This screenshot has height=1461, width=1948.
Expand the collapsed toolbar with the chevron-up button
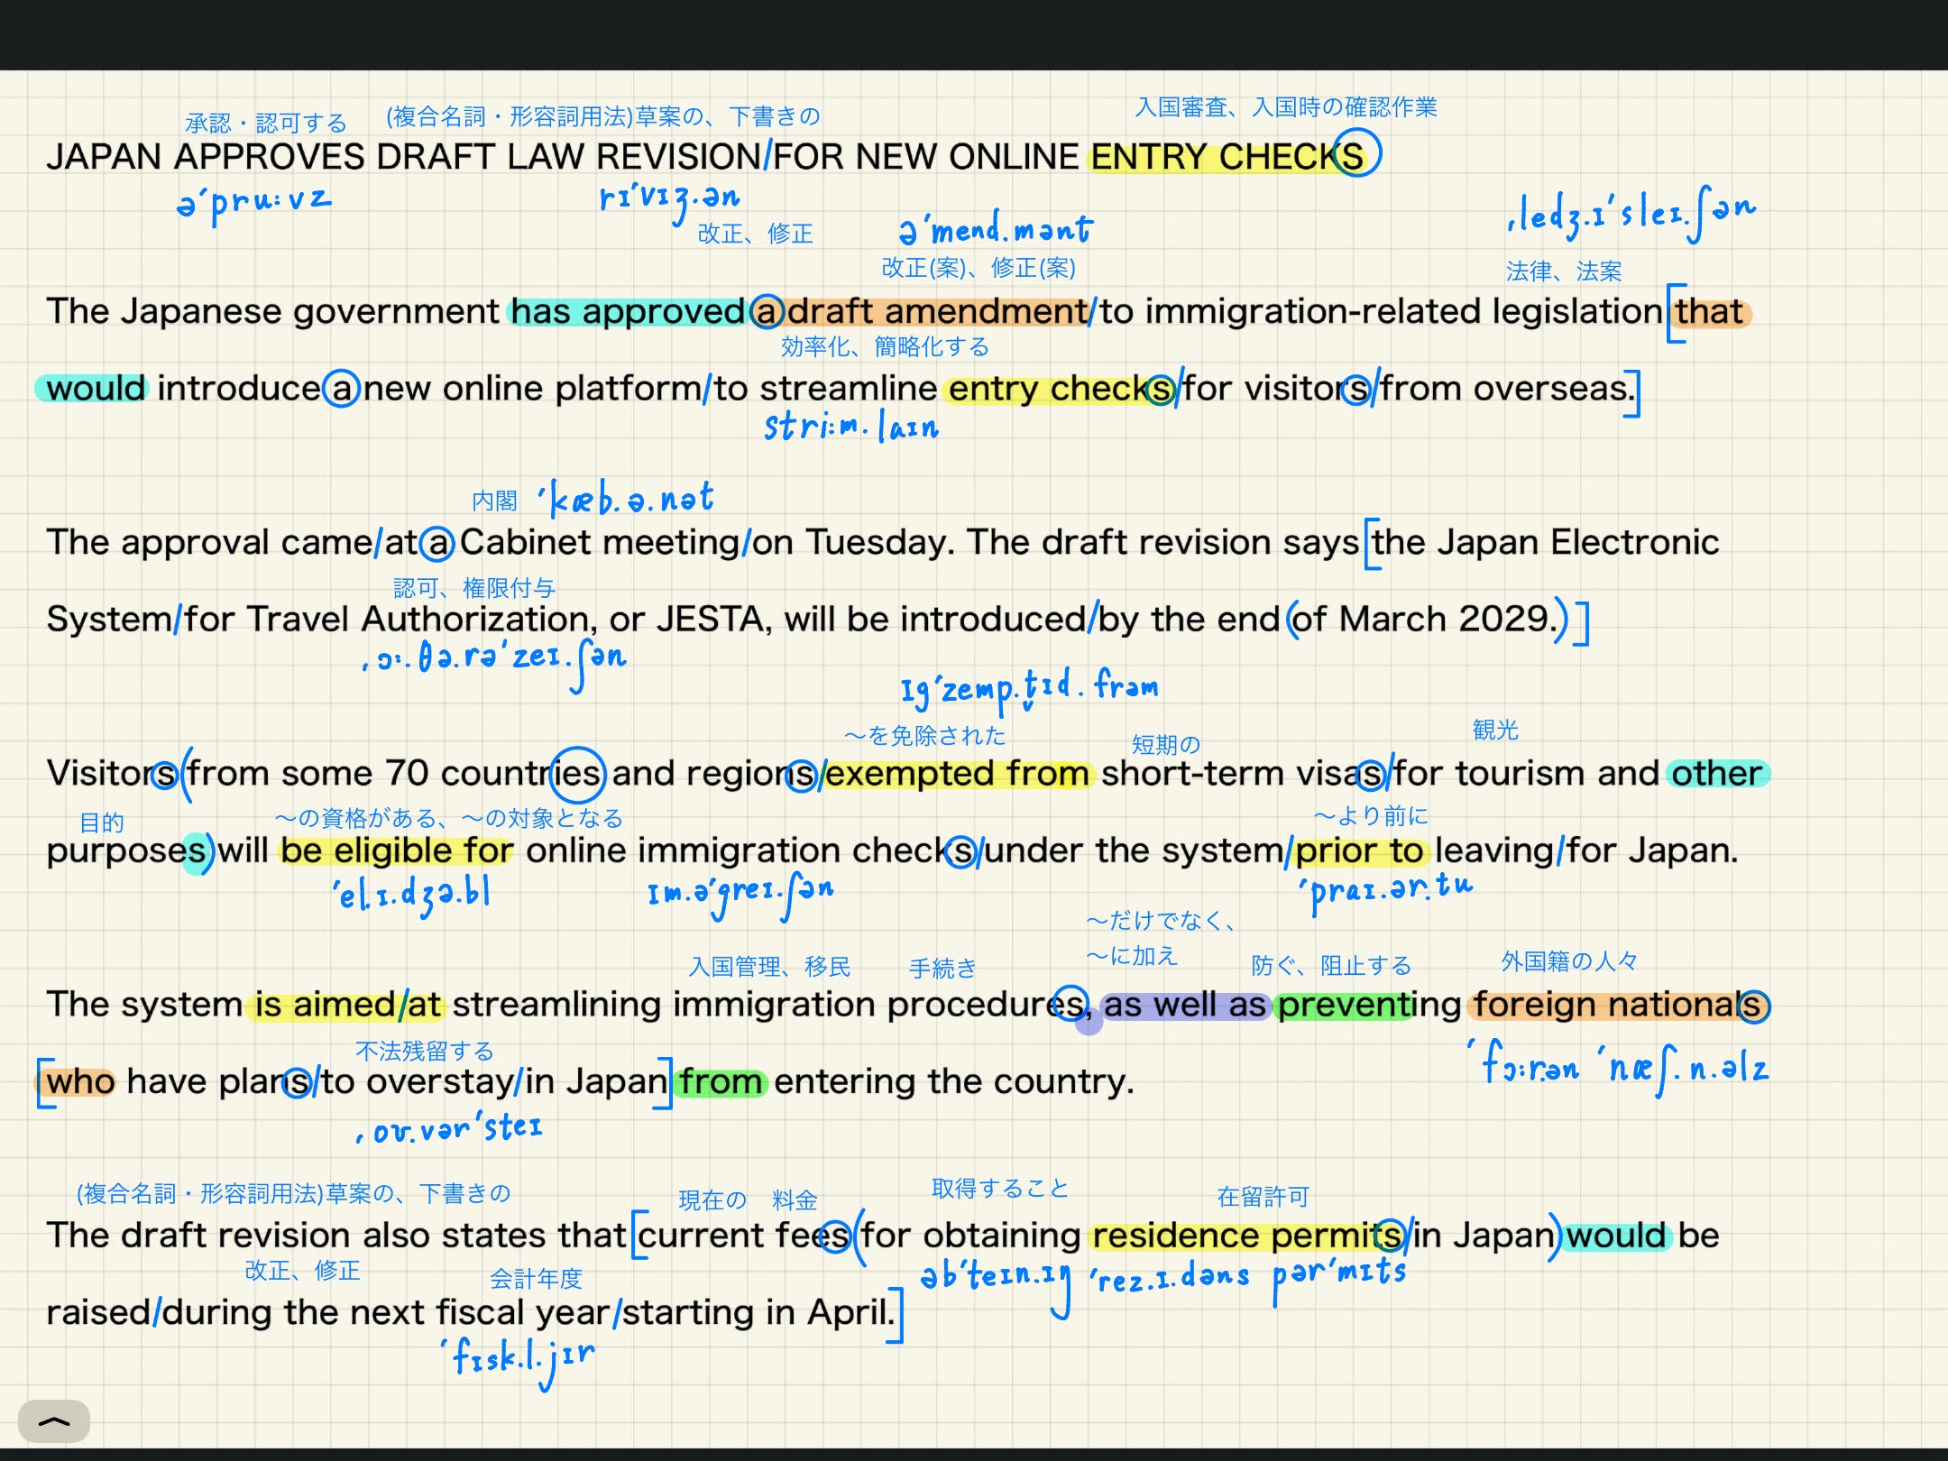(54, 1421)
